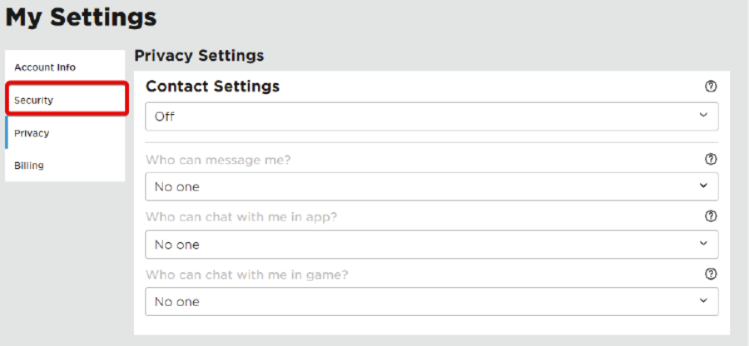Show help for 'Who can chat with me in app?'
The width and height of the screenshot is (749, 346).
pyautogui.click(x=711, y=216)
